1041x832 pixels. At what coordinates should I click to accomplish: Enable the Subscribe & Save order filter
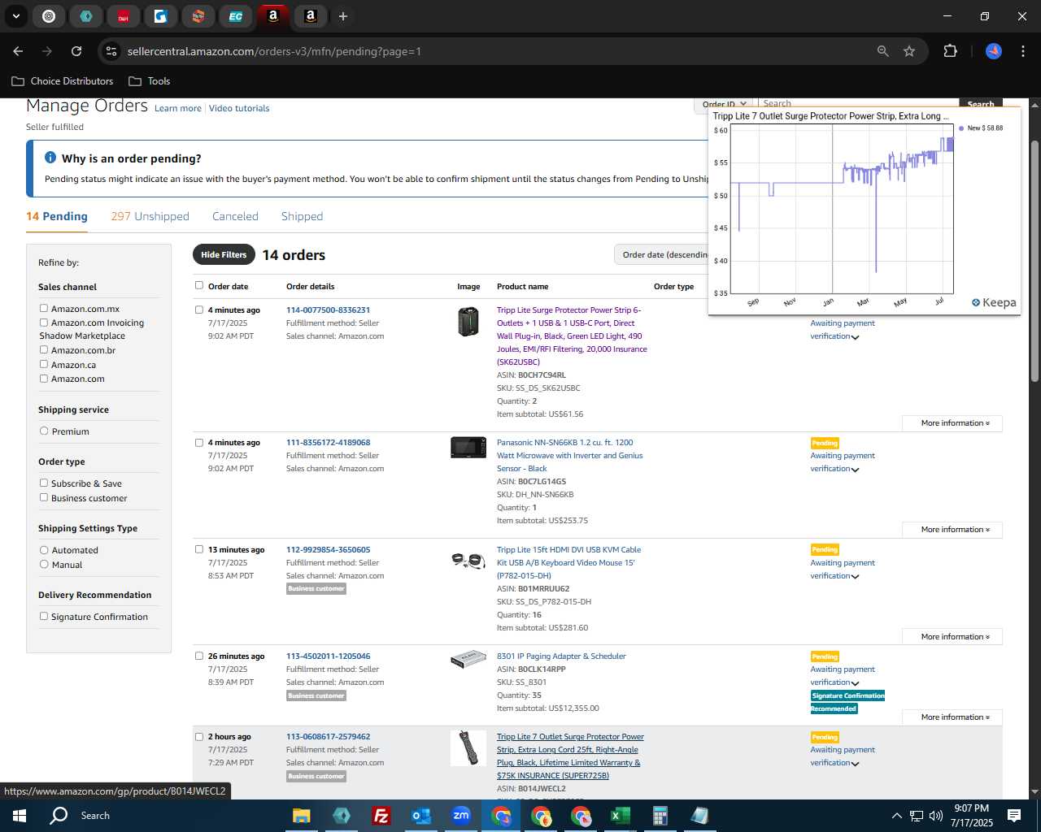point(44,483)
